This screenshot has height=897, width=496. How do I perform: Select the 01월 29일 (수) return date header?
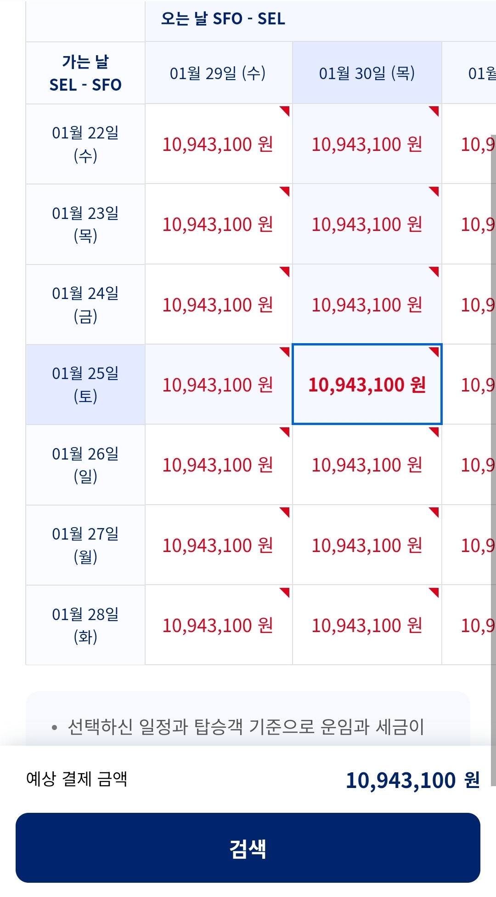coord(218,73)
